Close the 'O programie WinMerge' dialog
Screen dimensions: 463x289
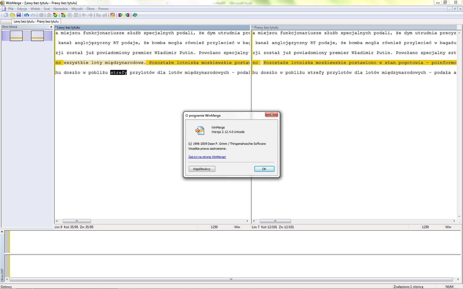click(x=272, y=114)
